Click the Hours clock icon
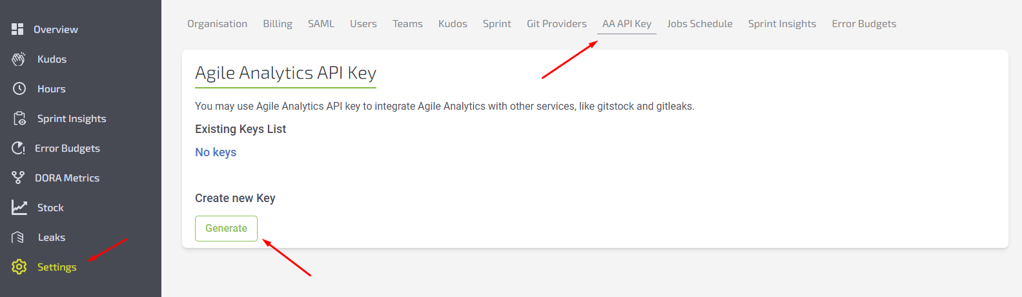 point(19,88)
